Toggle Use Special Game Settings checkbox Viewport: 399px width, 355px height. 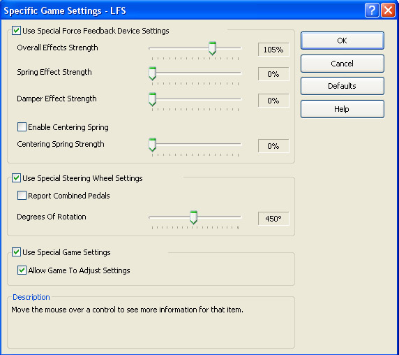pos(16,252)
